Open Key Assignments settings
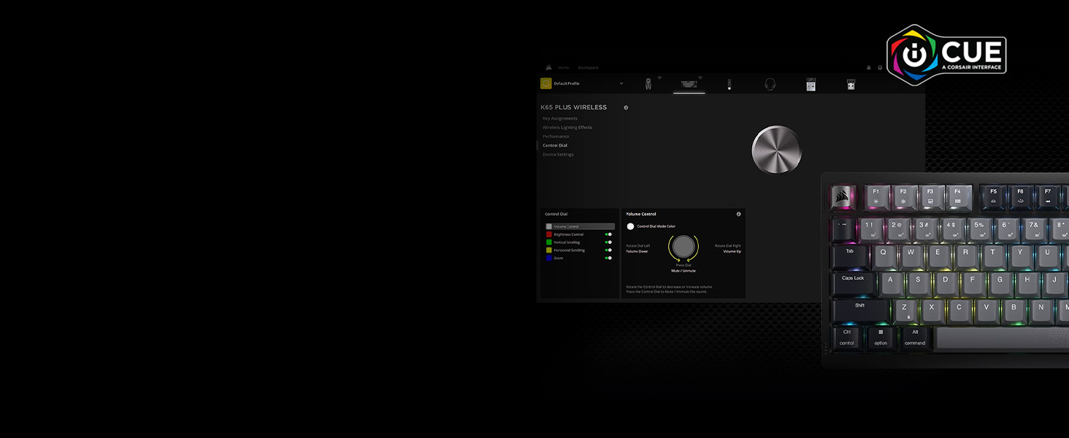Viewport: 1069px width, 438px height. 559,118
